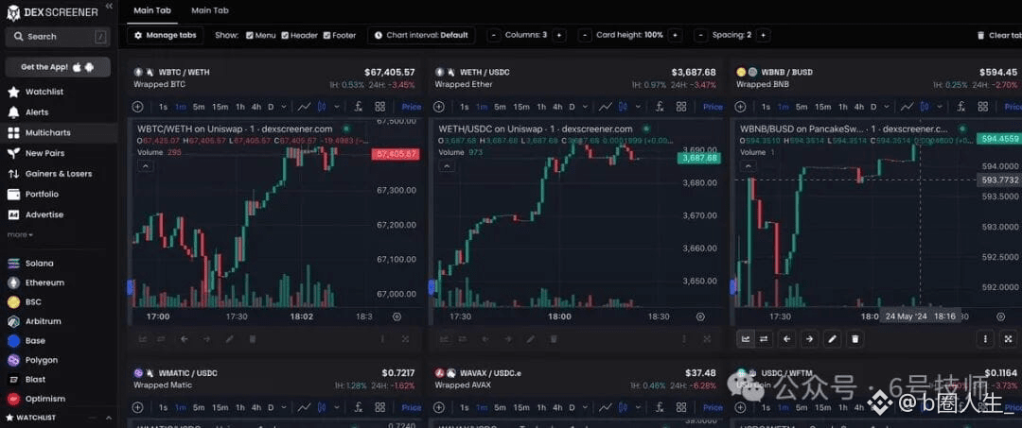Collapse the sidebar with double-chevron icon
The width and height of the screenshot is (1022, 428).
109,6
